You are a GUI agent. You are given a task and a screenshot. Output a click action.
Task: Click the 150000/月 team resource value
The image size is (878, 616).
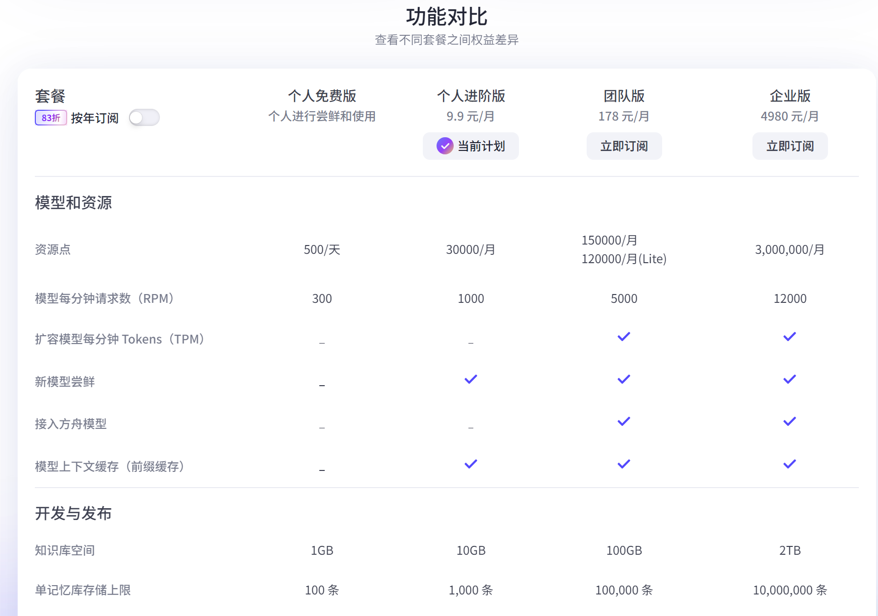(x=610, y=240)
